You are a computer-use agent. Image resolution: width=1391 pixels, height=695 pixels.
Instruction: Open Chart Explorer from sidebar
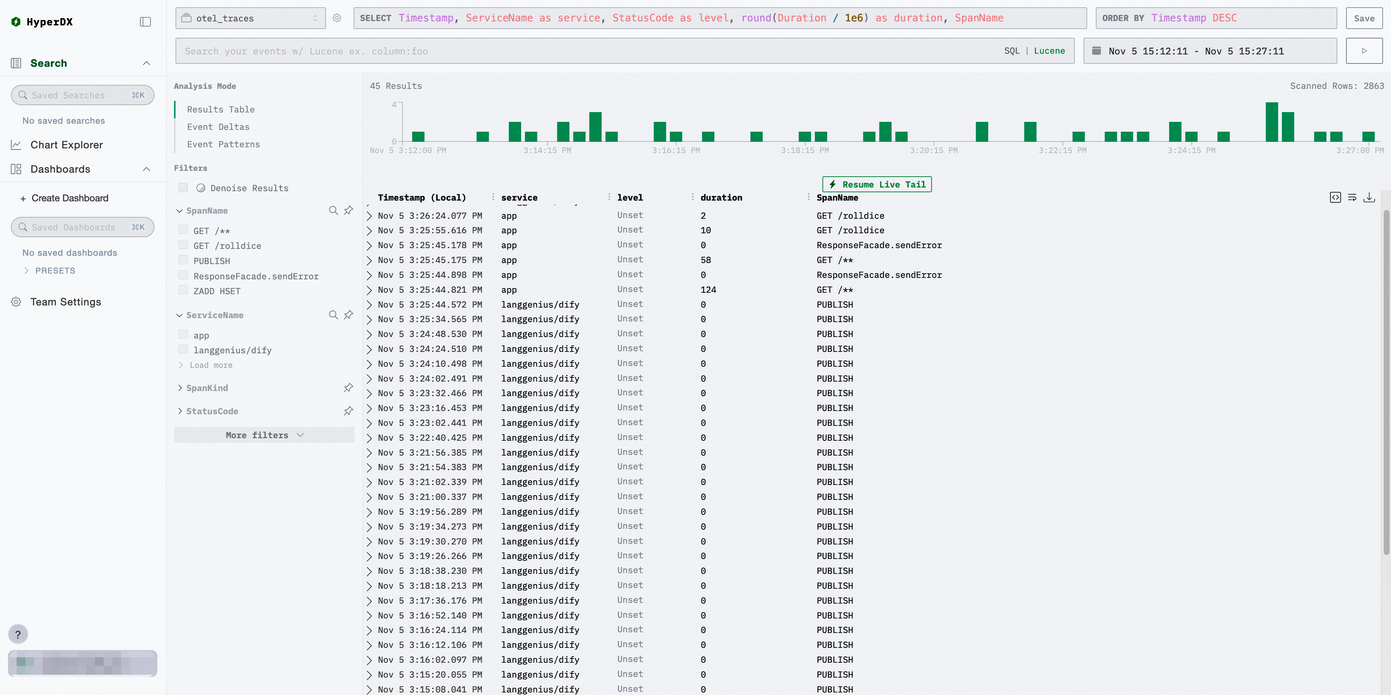pyautogui.click(x=66, y=145)
